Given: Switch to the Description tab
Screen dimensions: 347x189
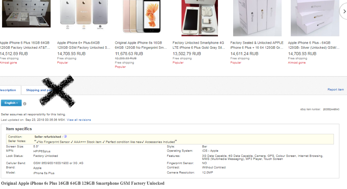Looking at the screenshot, I should tap(8, 90).
